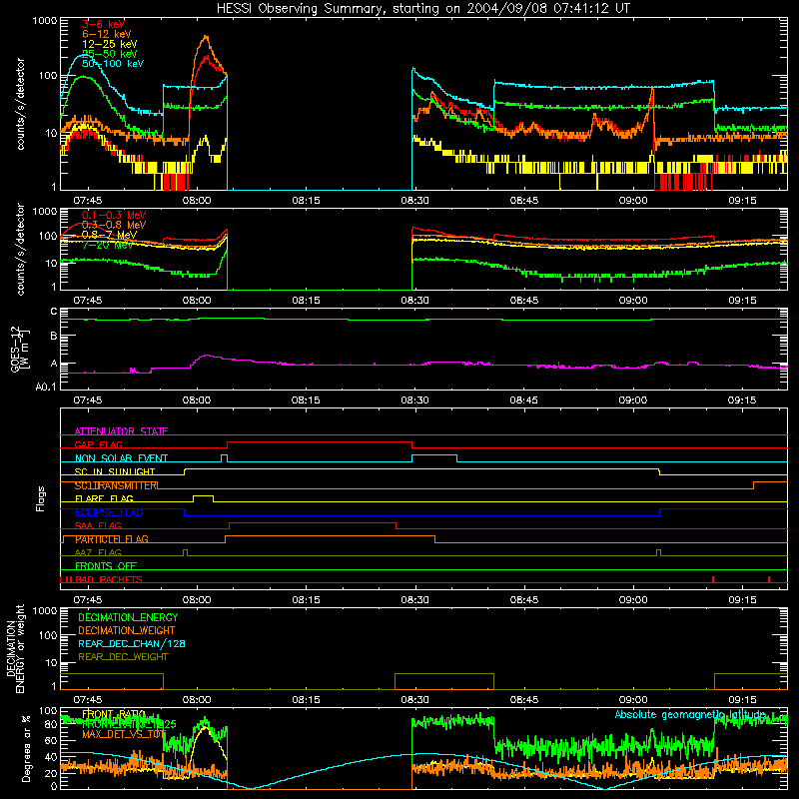Click the 08:45 time tick under the Flags panel
This screenshot has height=799, width=799.
tap(523, 600)
